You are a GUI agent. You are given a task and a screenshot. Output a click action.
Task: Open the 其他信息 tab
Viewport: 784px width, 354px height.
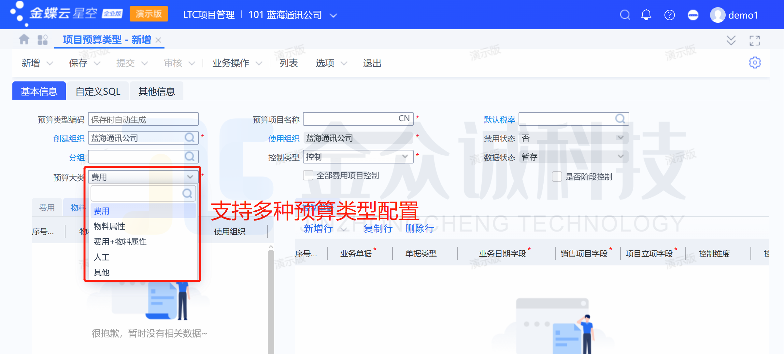(157, 92)
